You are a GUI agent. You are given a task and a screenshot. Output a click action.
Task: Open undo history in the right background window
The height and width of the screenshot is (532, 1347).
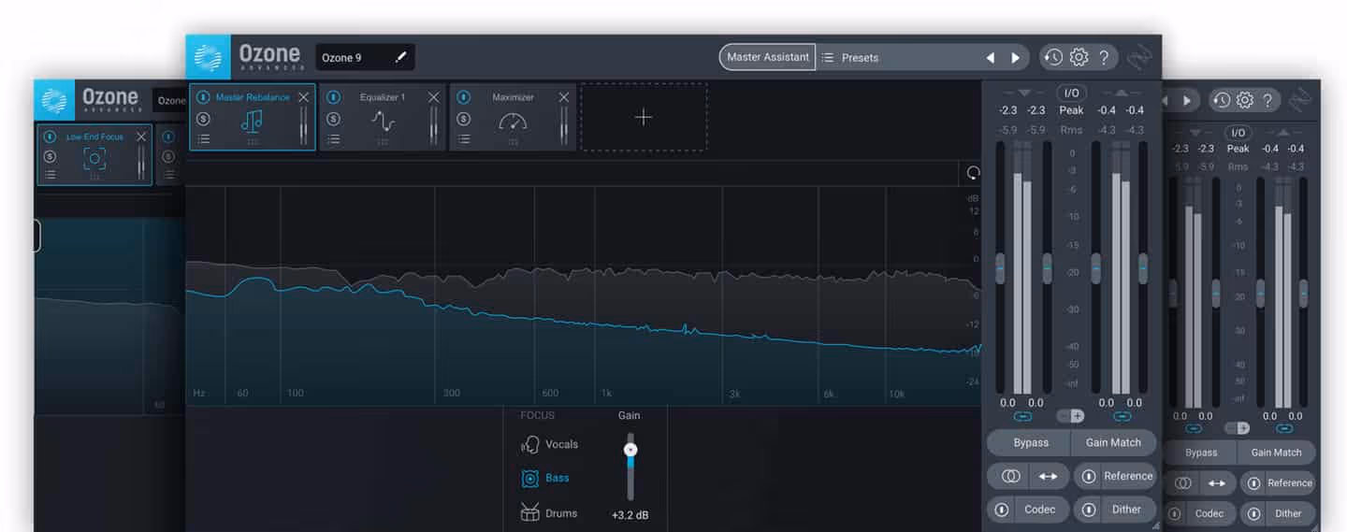(1222, 100)
